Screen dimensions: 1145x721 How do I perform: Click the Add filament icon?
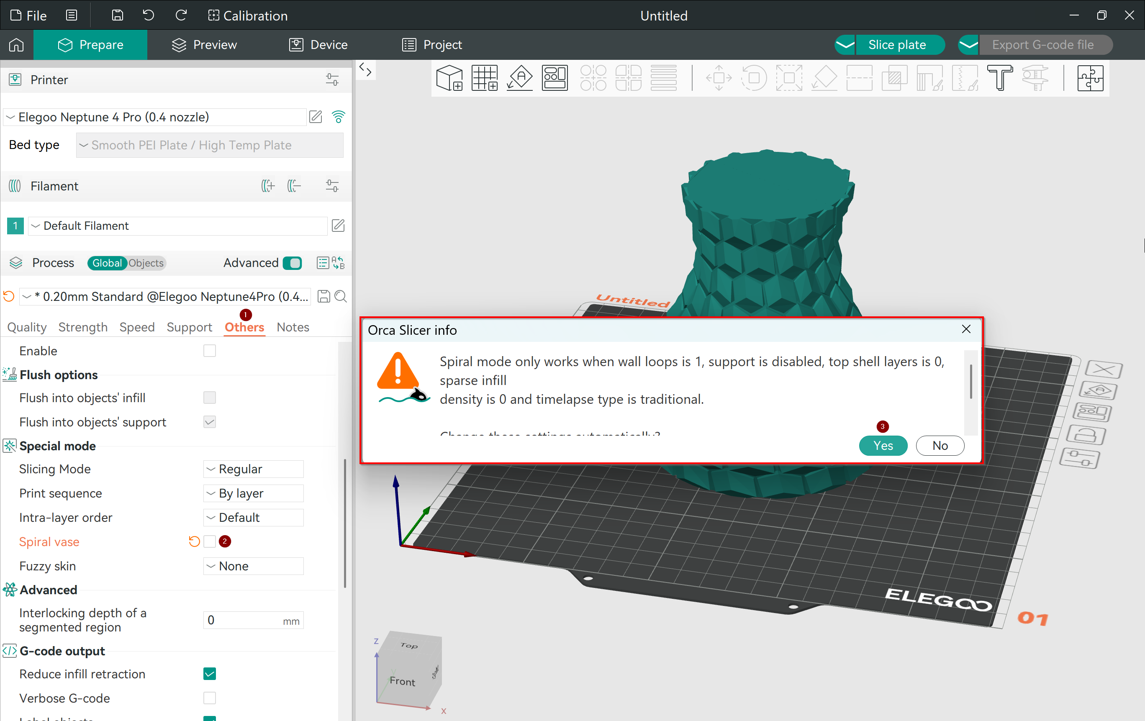pyautogui.click(x=268, y=186)
